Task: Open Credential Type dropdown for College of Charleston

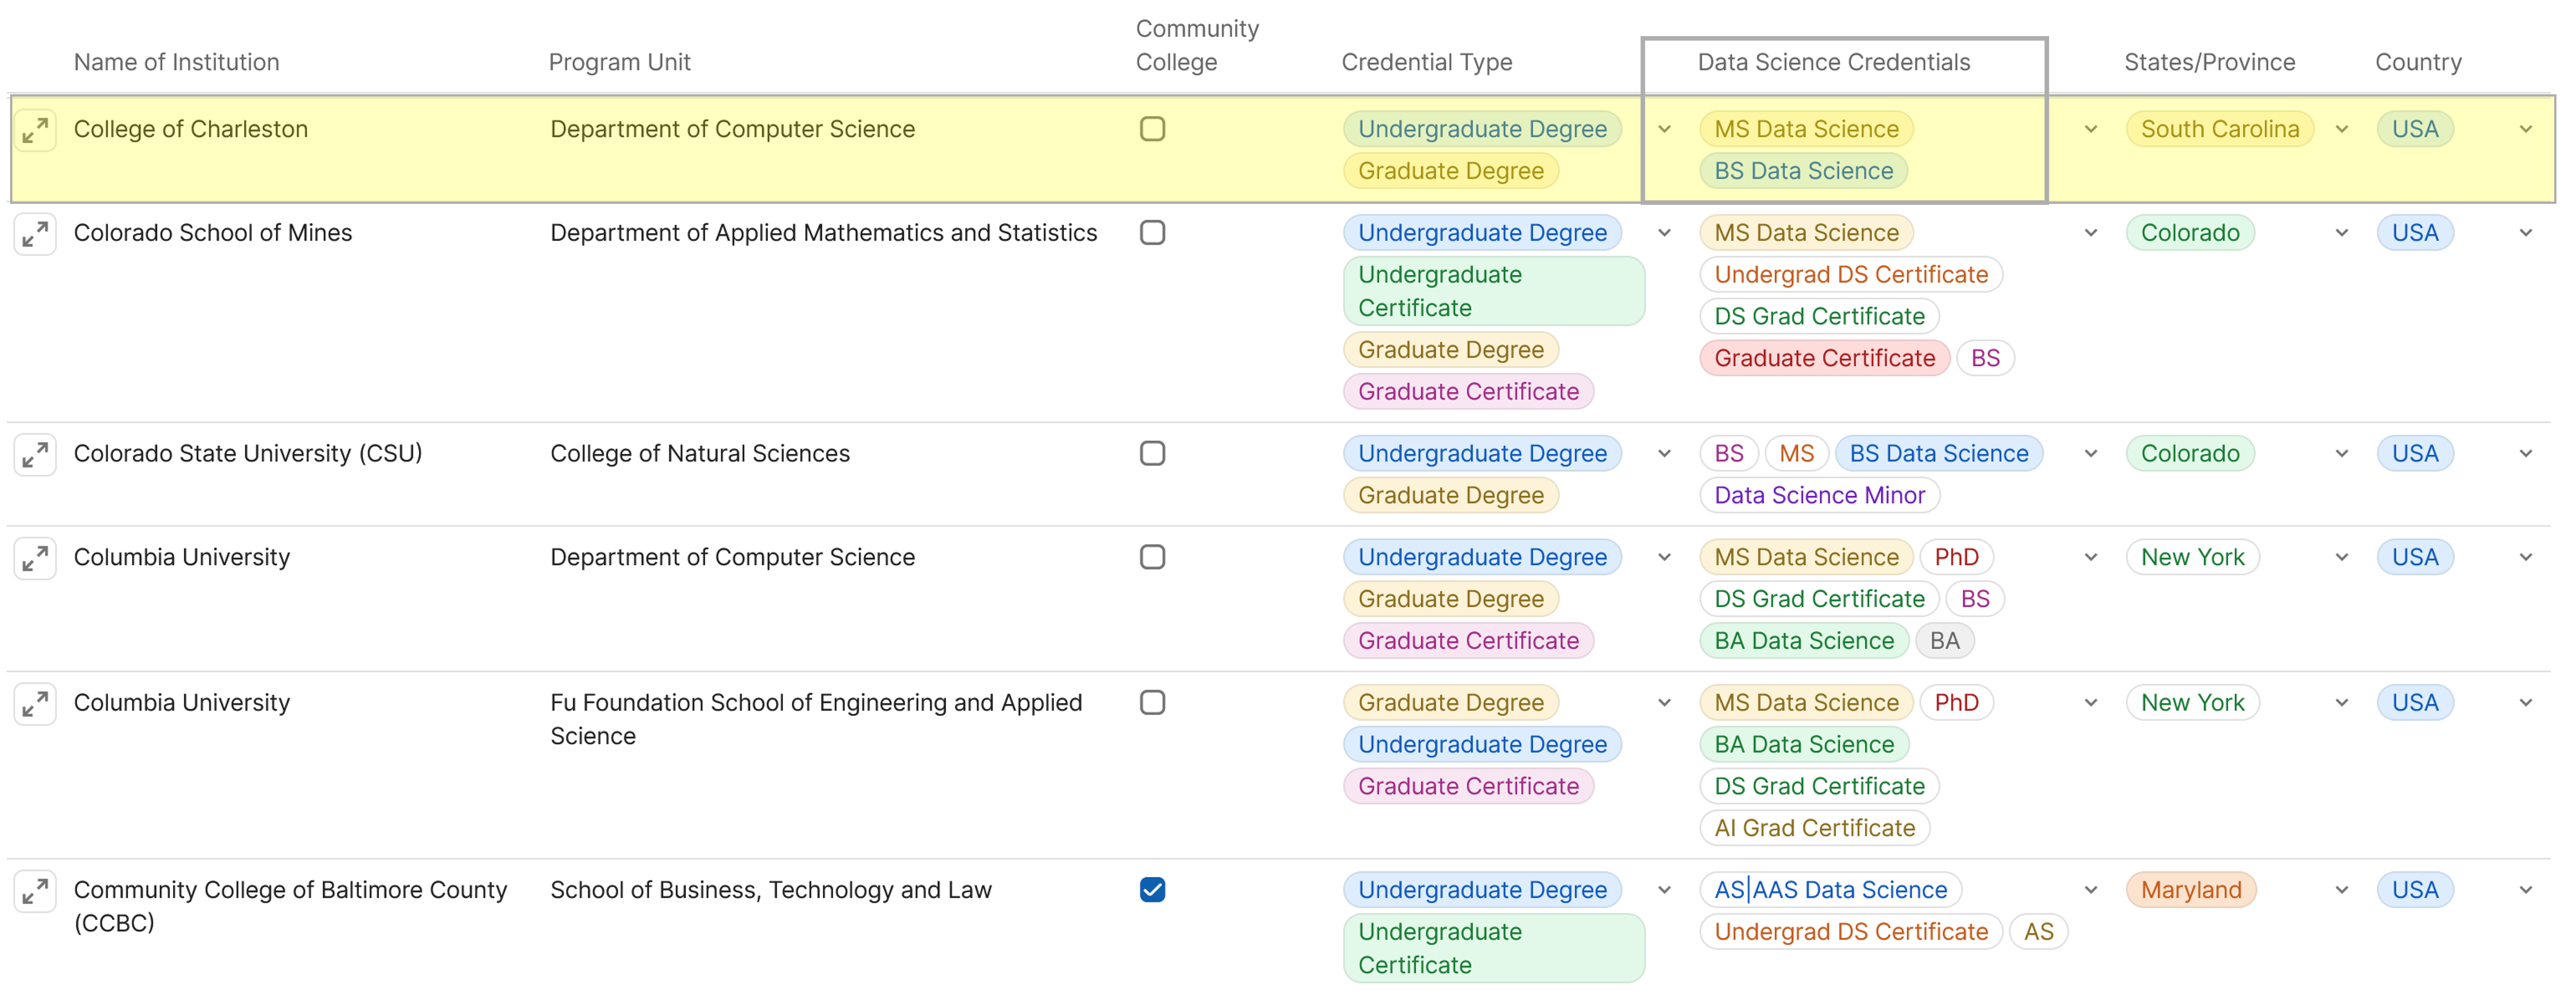Action: 1665,129
